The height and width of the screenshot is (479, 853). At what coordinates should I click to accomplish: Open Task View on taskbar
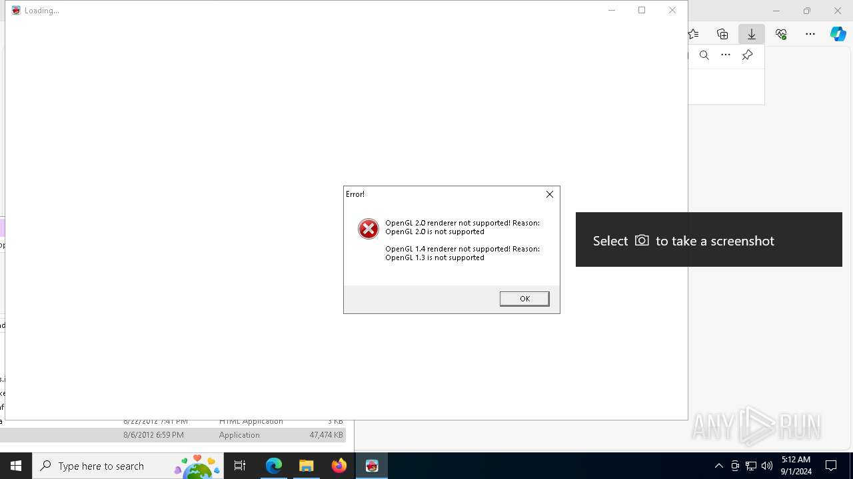pos(240,466)
